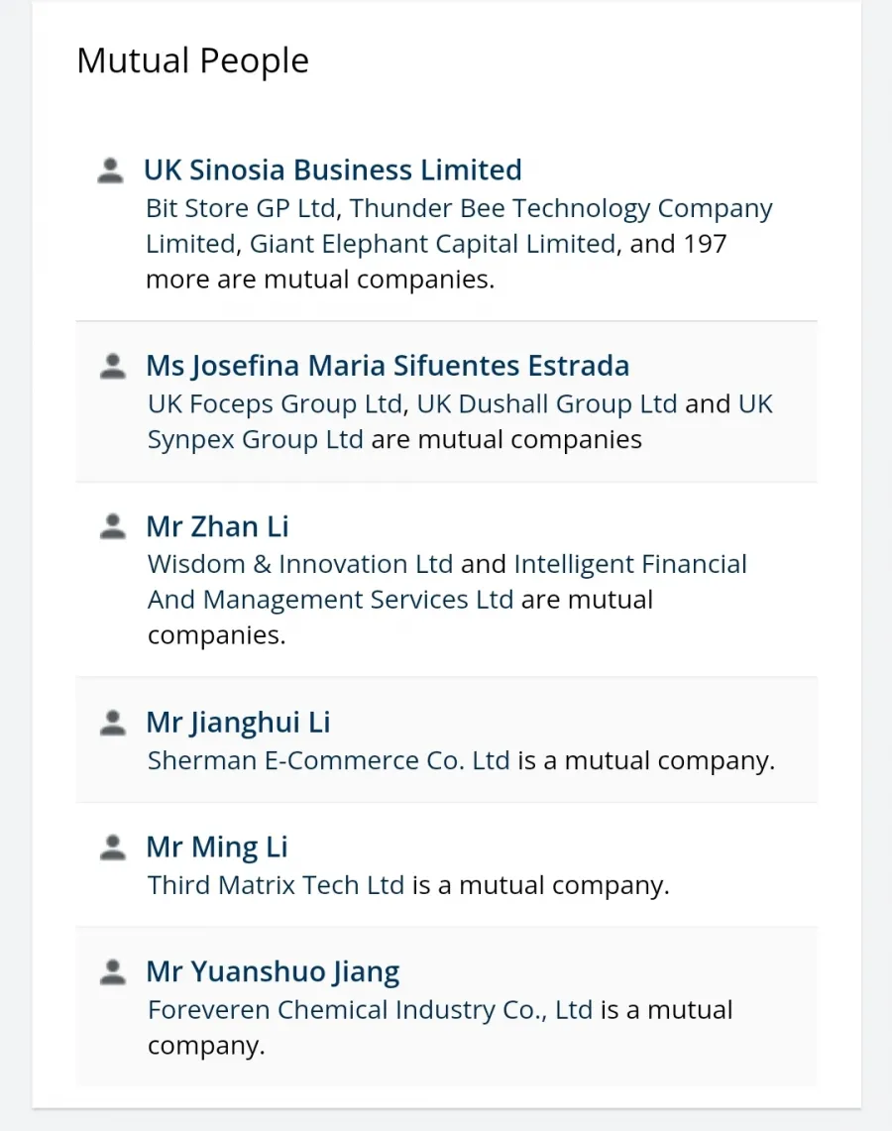This screenshot has width=892, height=1131.
Task: Click person icon next to Mr Zhan Li
Action: click(x=113, y=526)
